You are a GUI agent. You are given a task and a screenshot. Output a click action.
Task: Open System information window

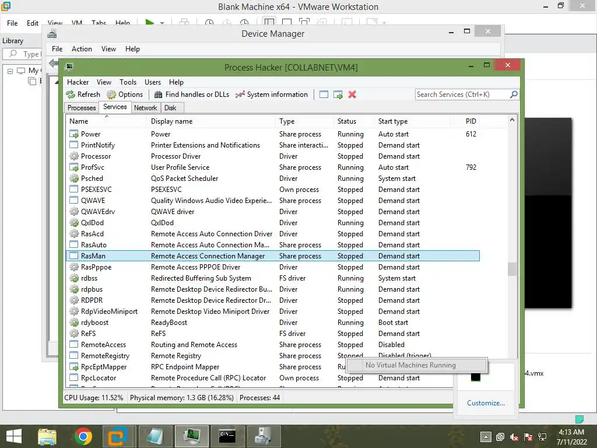click(x=272, y=94)
